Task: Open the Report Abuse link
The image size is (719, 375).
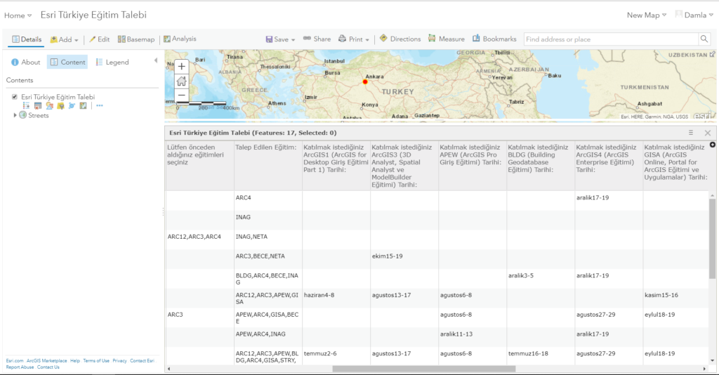Action: (x=20, y=367)
